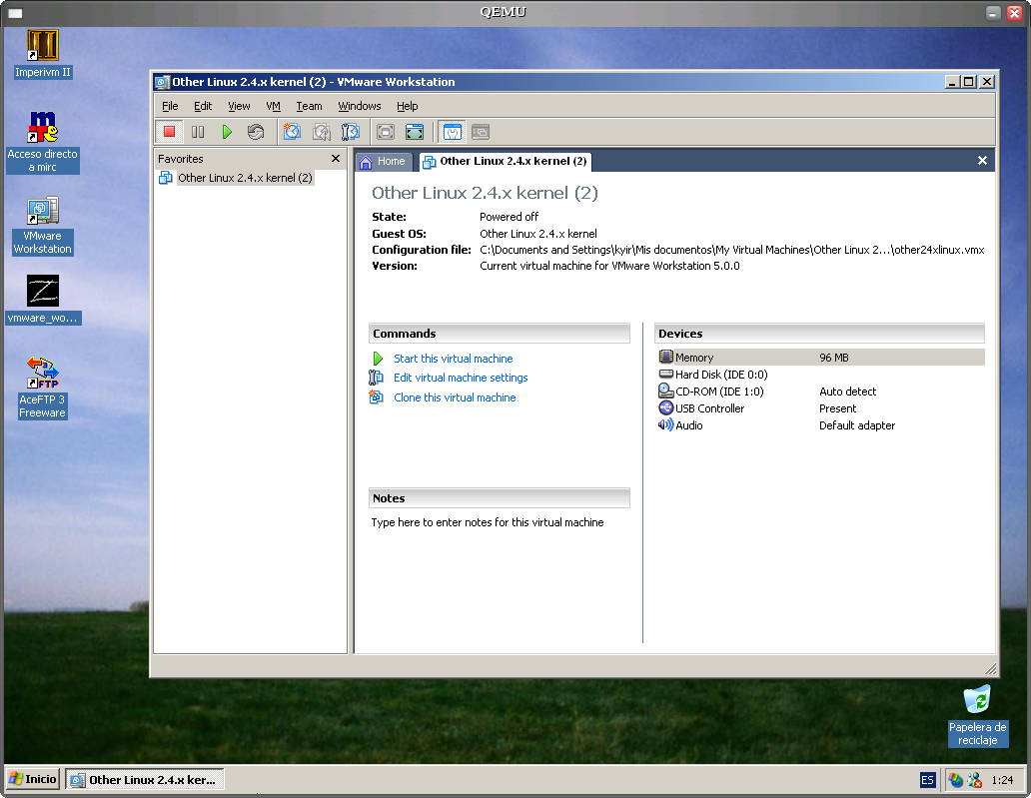Open the Edit menu
The height and width of the screenshot is (798, 1031).
point(203,106)
